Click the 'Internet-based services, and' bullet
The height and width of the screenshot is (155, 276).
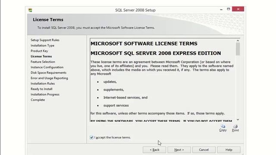pyautogui.click(x=125, y=98)
